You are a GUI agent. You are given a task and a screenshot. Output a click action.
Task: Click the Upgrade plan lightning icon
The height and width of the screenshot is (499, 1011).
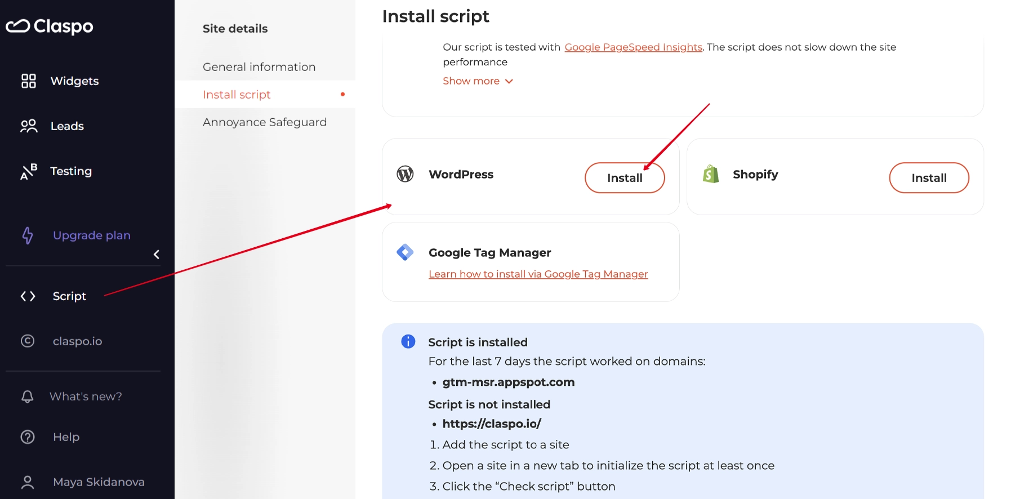28,235
